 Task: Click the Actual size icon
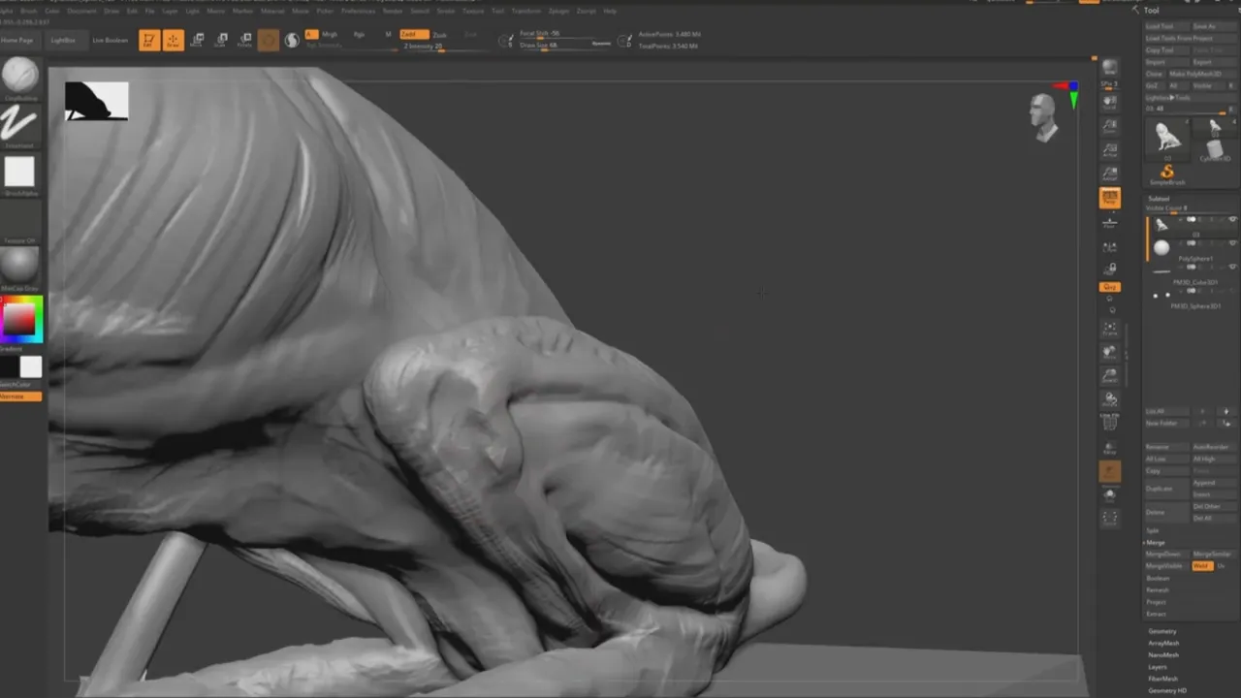coord(1110,149)
